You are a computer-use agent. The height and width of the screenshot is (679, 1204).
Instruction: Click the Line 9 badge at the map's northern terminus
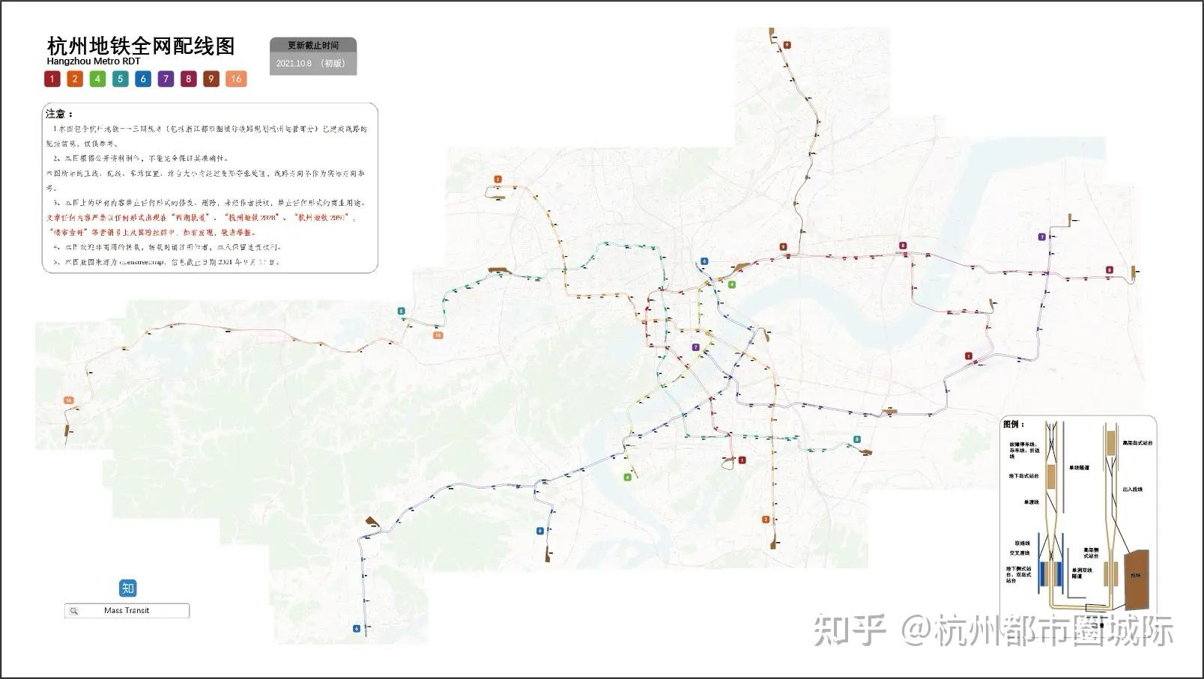point(787,46)
